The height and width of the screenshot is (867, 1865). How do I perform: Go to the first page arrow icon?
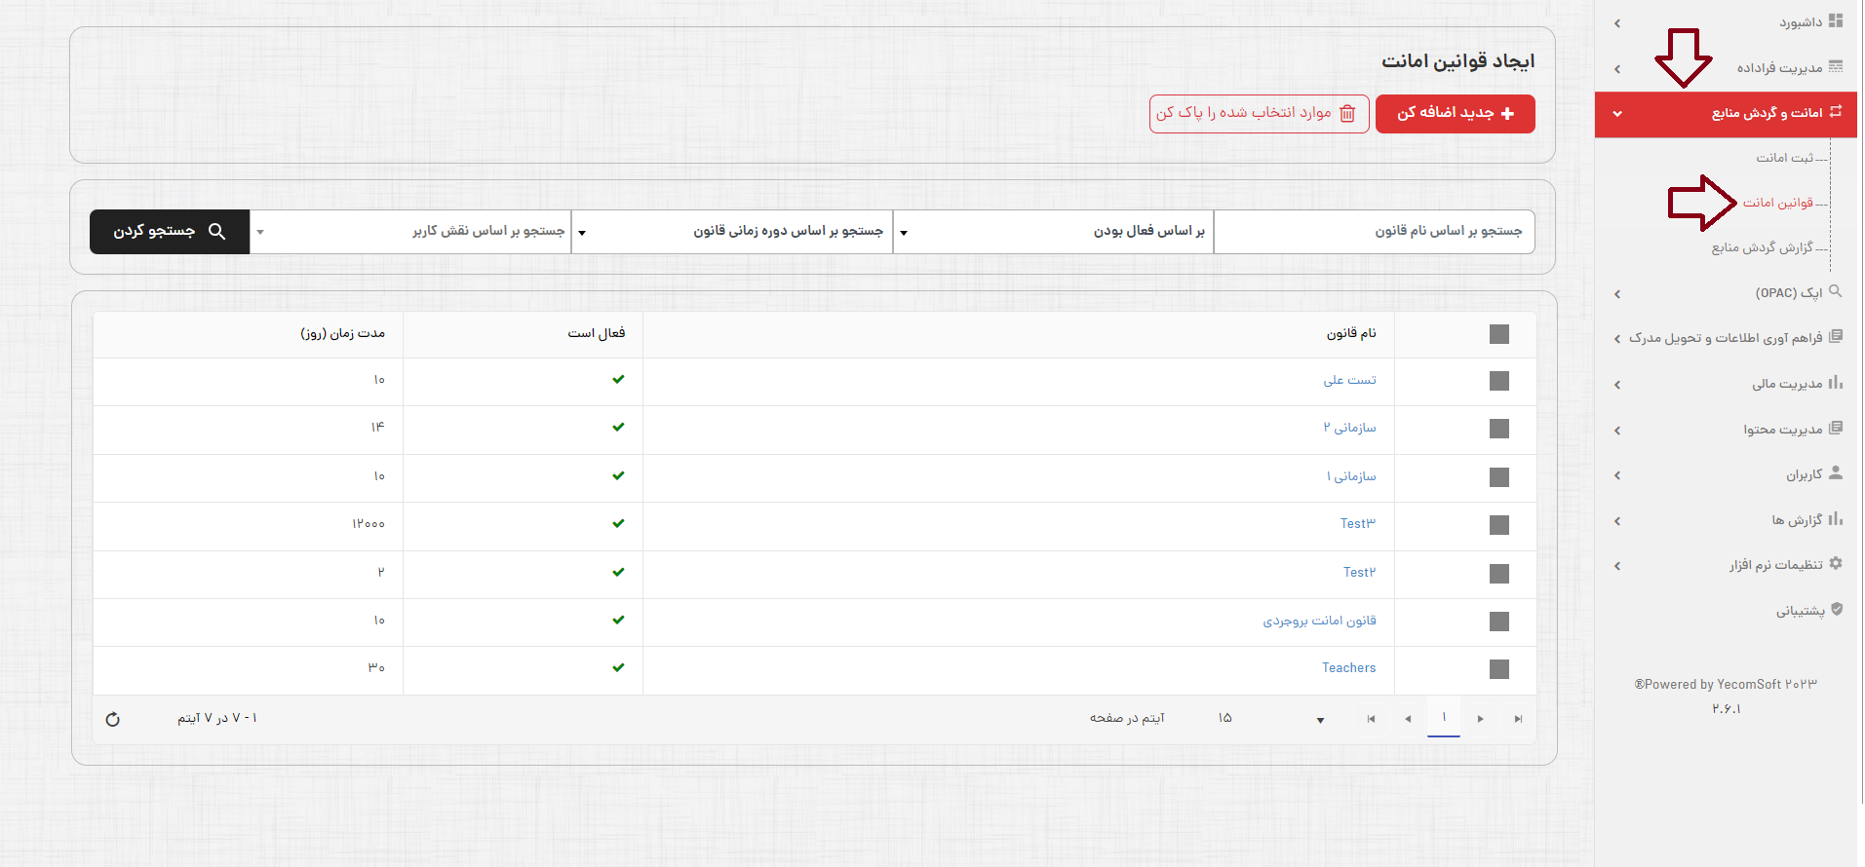(x=1371, y=719)
